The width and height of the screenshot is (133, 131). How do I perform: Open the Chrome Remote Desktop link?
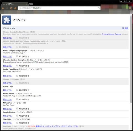point(111,34)
